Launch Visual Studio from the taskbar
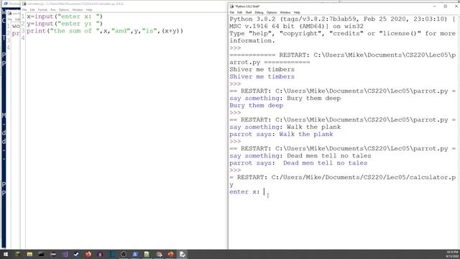Screen dimensions: 460x259 65,254
